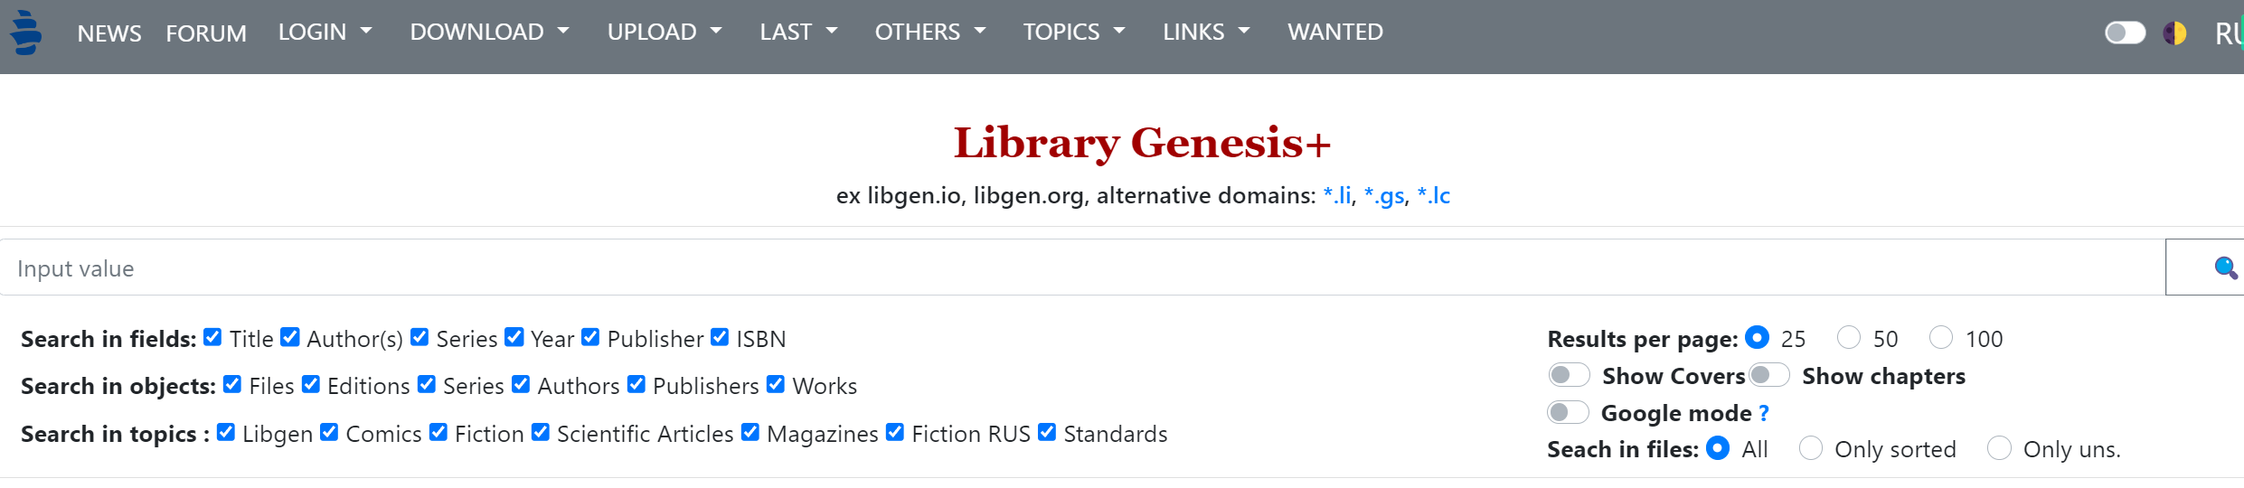The image size is (2244, 488).
Task: Expand the LOGIN dropdown
Action: point(325,33)
